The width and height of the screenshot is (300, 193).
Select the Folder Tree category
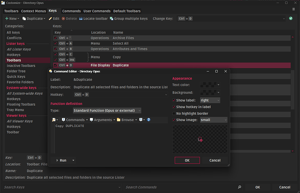pyautogui.click(x=16, y=71)
